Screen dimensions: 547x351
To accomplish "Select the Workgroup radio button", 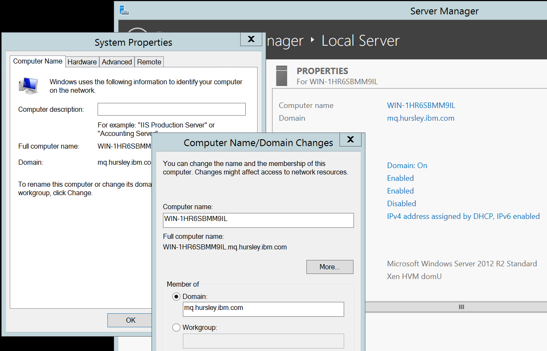I will (x=176, y=327).
